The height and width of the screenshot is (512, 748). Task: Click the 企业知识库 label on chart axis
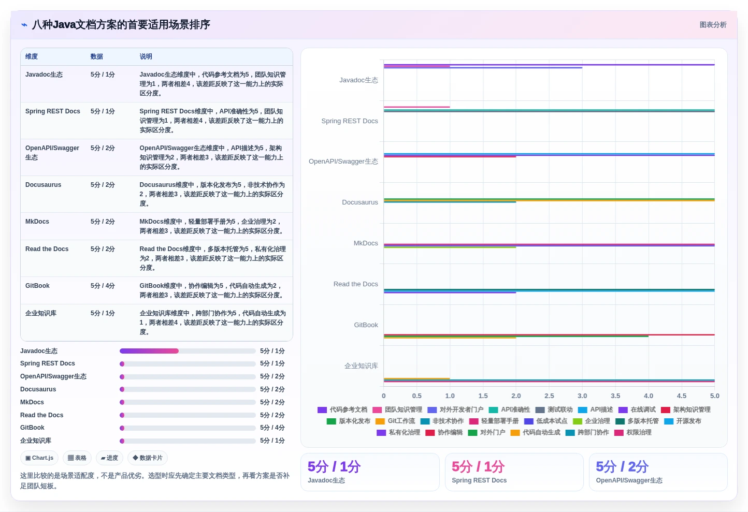pyautogui.click(x=361, y=366)
